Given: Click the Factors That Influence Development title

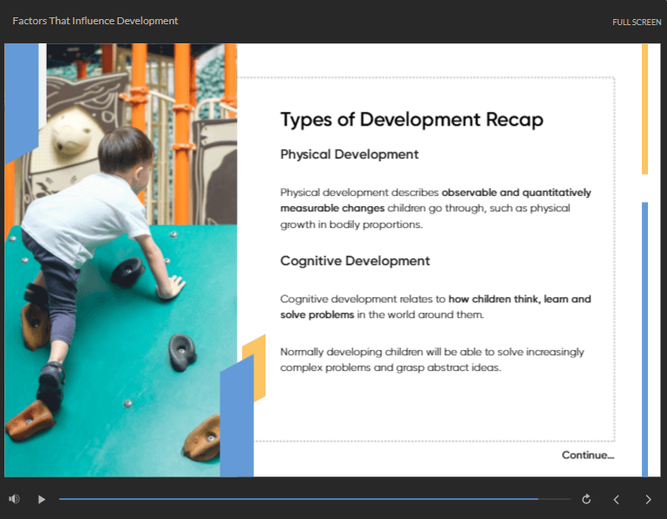Looking at the screenshot, I should click(95, 21).
